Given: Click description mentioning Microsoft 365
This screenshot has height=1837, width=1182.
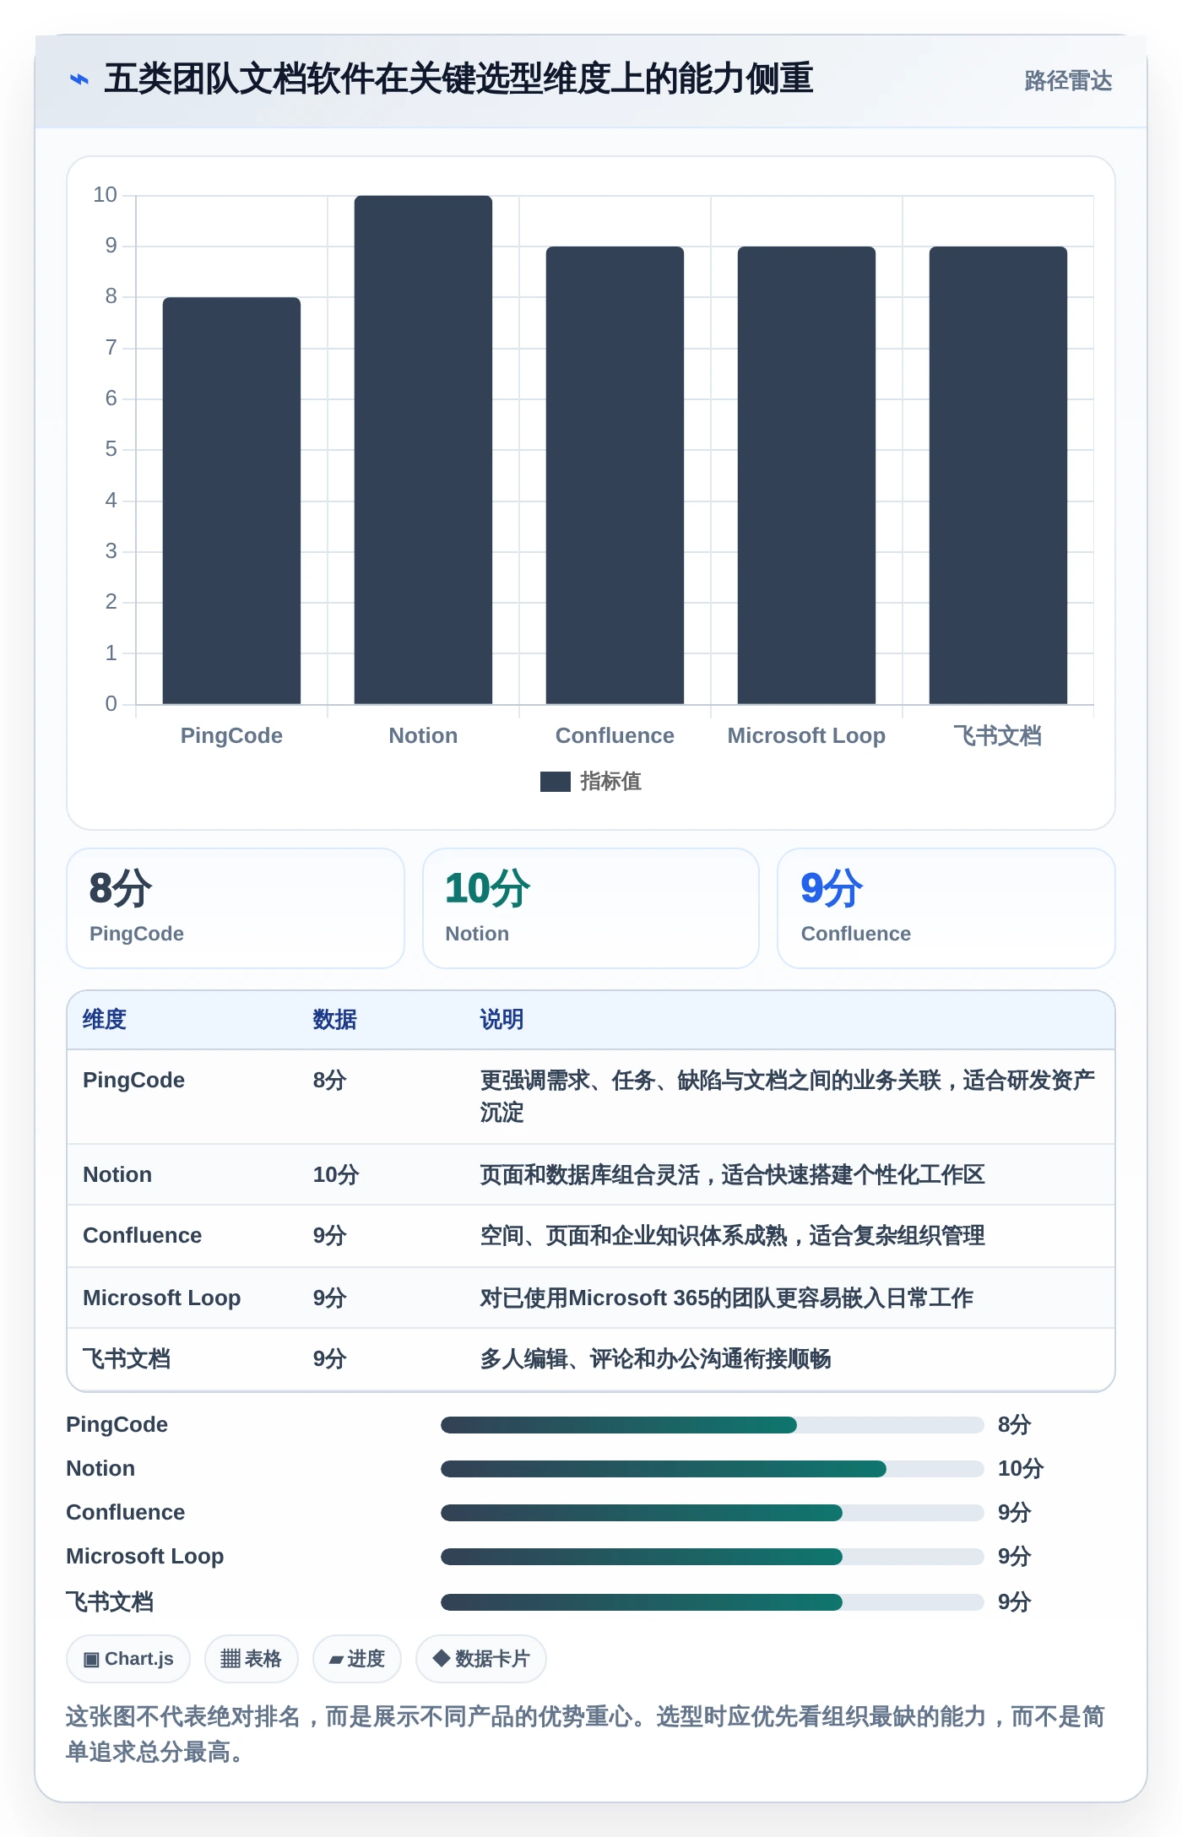Looking at the screenshot, I should (x=726, y=1298).
